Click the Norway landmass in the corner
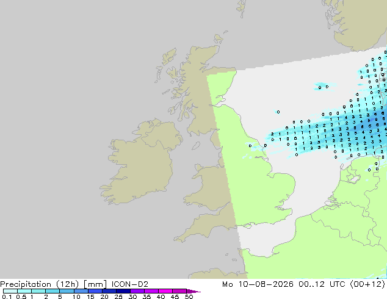387x299 pixels. click(358, 23)
